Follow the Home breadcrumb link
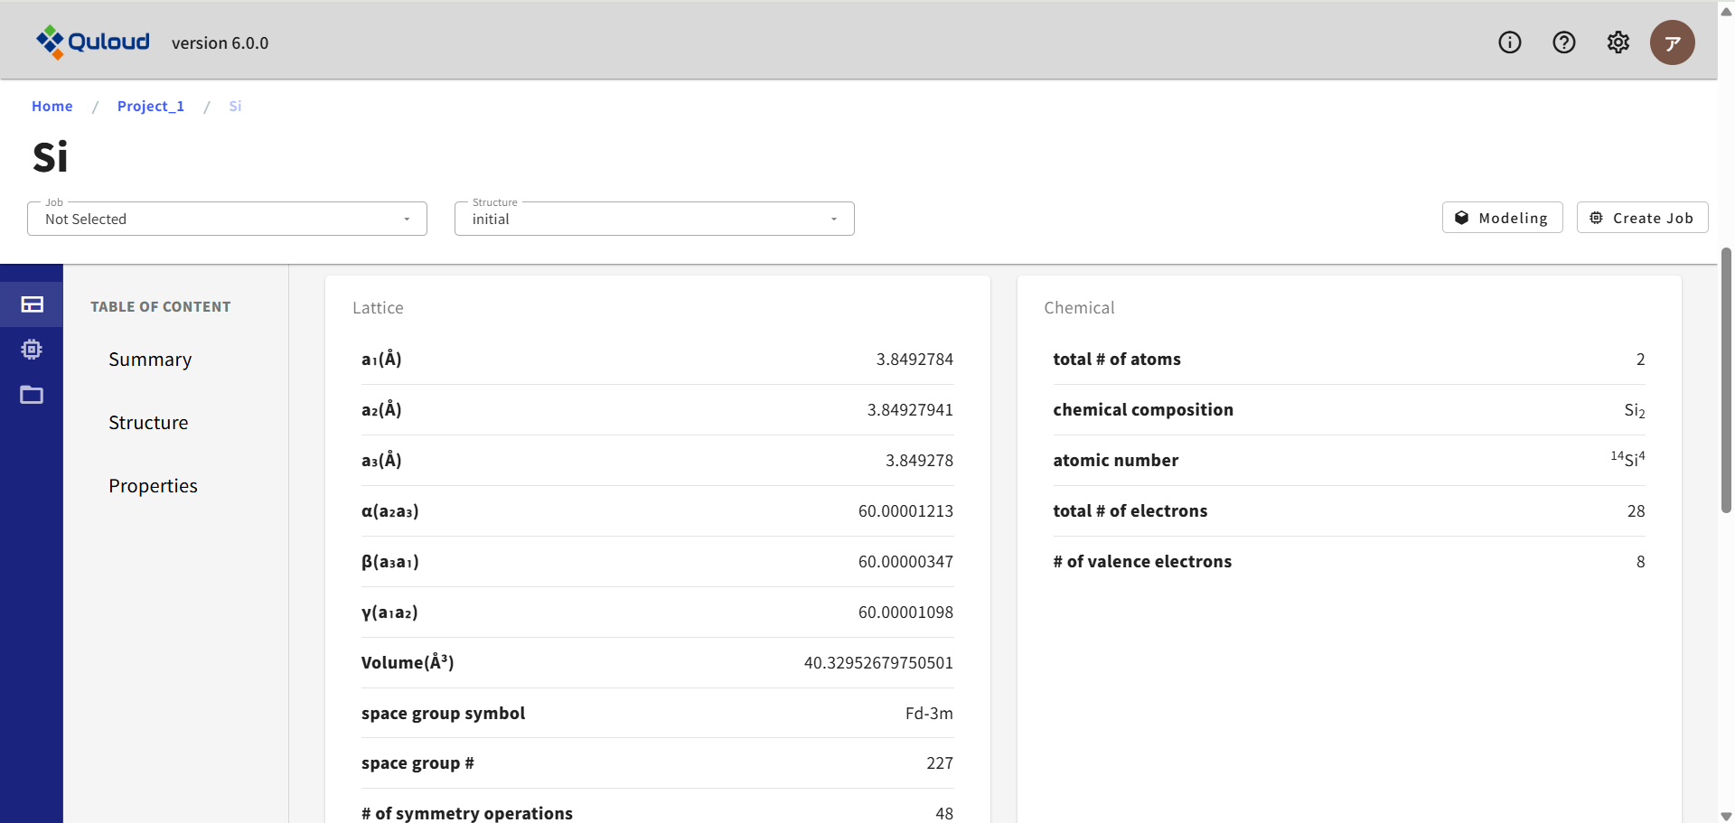Image resolution: width=1735 pixels, height=823 pixels. point(52,106)
